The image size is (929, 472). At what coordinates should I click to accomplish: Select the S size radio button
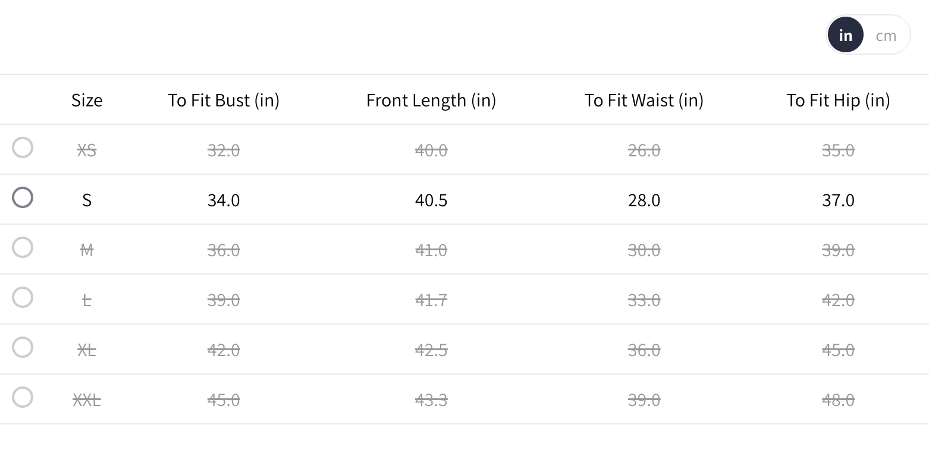[23, 197]
